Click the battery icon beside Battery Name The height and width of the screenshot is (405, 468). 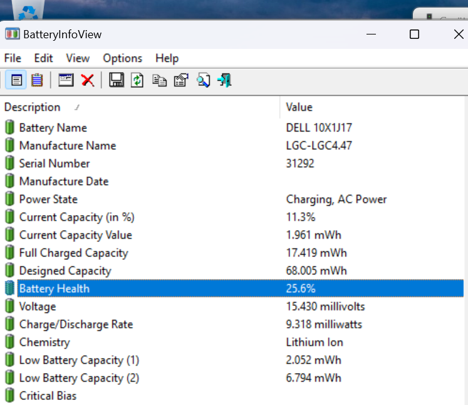tap(9, 127)
